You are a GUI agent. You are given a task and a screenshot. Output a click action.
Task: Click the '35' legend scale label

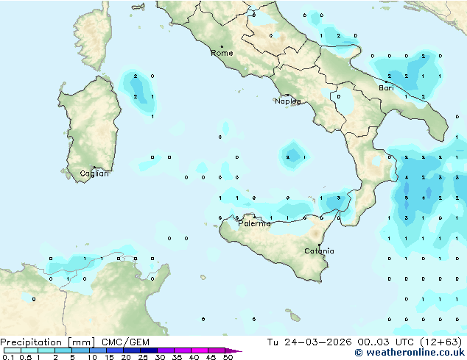pos(177,357)
